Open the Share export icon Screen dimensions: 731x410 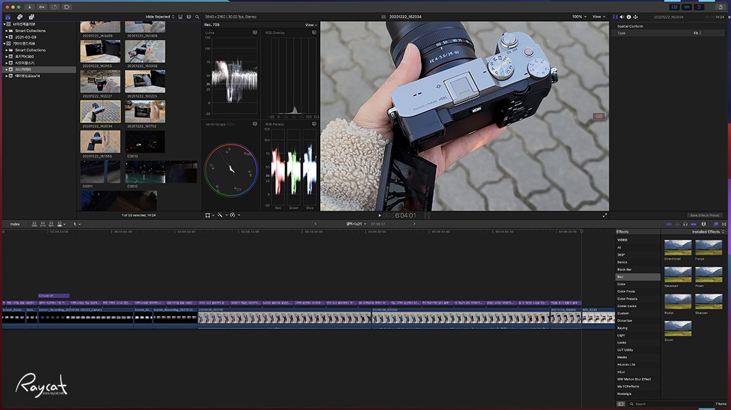pos(720,7)
